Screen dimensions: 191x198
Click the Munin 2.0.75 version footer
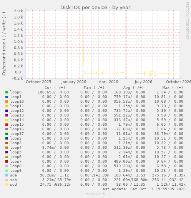[x=95, y=194]
